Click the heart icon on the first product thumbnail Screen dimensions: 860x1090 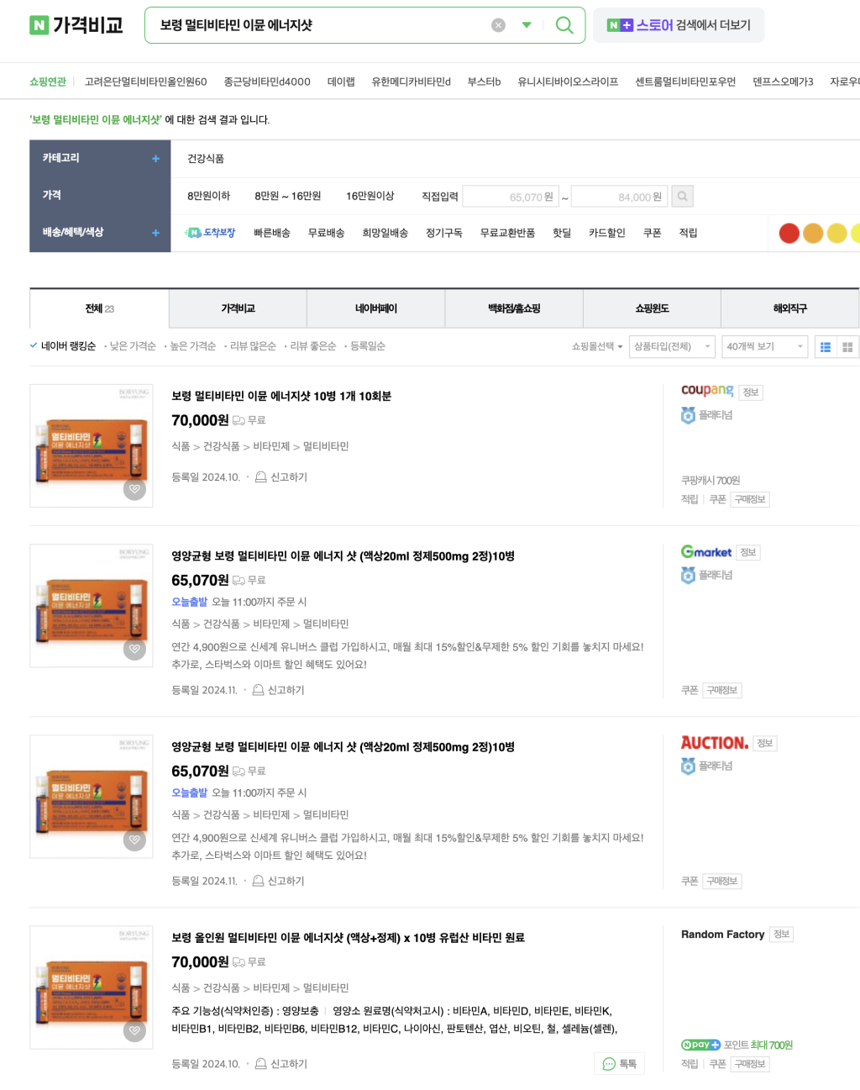tap(134, 489)
